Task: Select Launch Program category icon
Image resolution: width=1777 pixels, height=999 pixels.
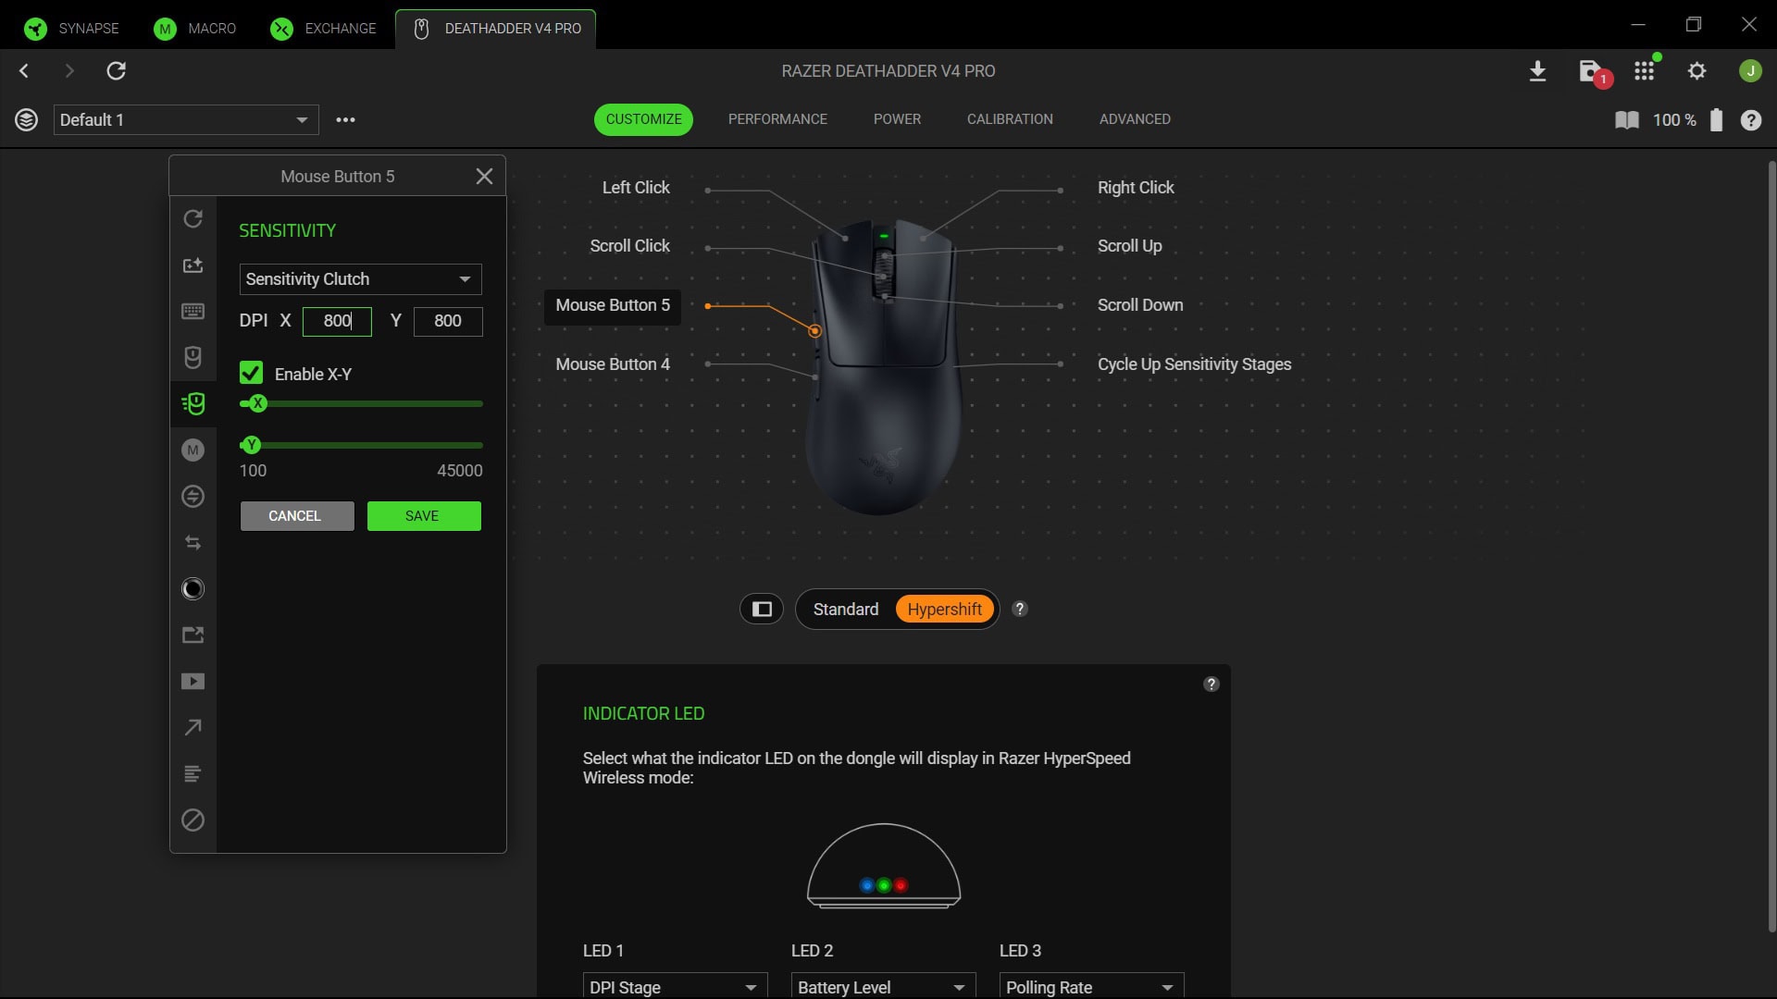Action: click(193, 635)
